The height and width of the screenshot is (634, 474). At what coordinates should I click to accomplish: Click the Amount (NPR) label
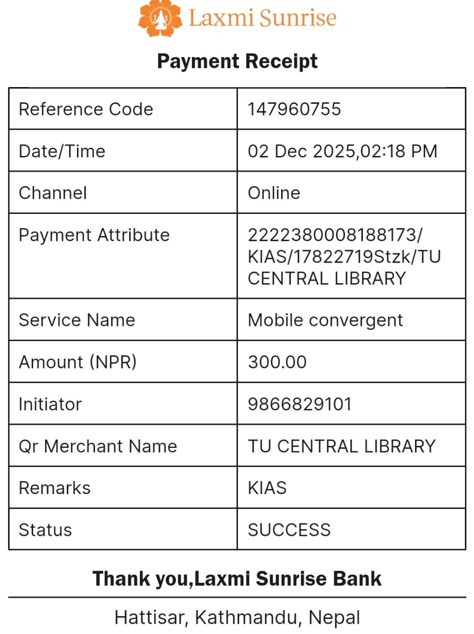[77, 362]
